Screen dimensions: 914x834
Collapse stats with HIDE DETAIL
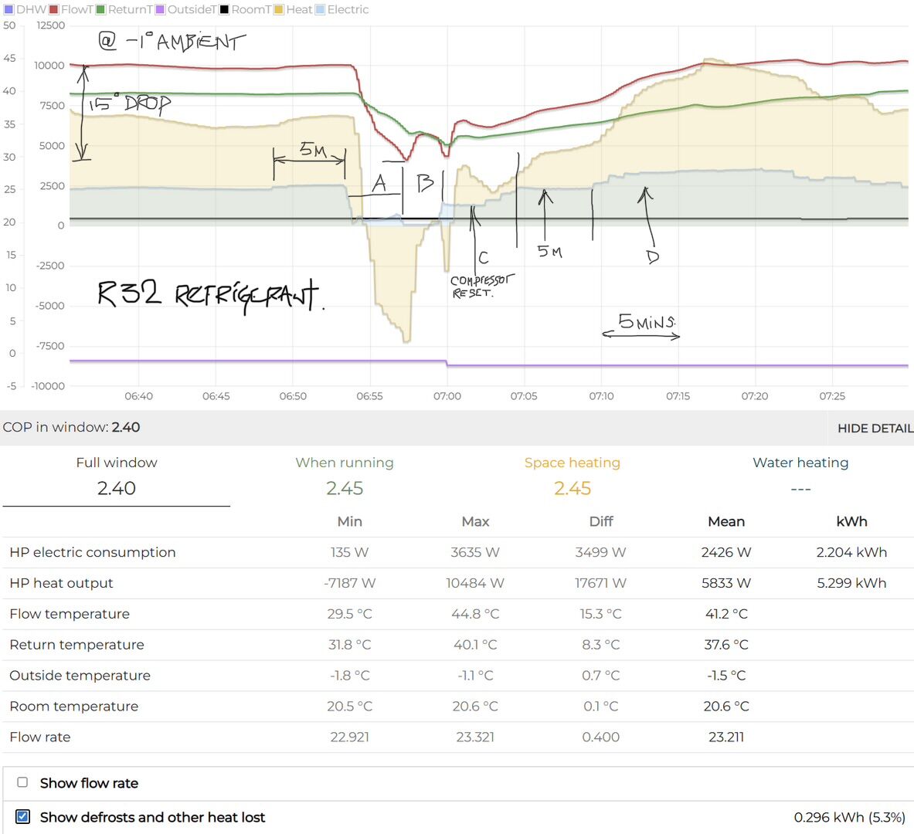[x=875, y=428]
